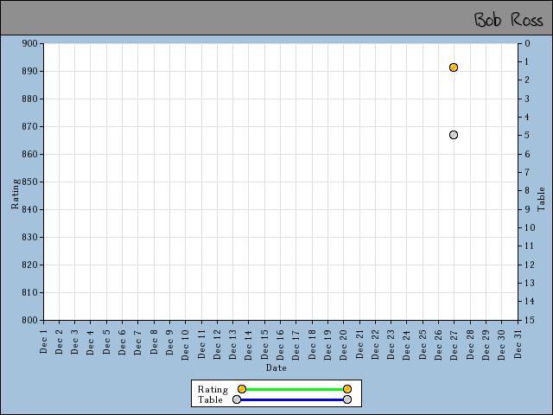Click the Dec 27 date label
The height and width of the screenshot is (415, 553).
click(x=454, y=344)
